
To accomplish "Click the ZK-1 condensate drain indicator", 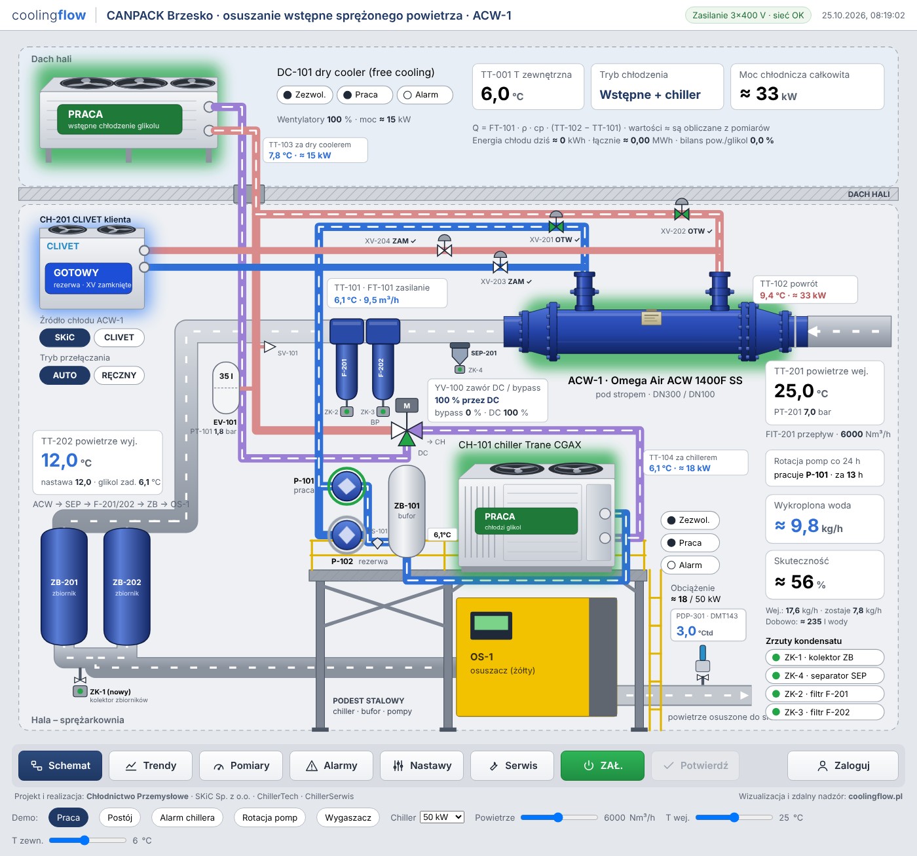I will (x=80, y=691).
